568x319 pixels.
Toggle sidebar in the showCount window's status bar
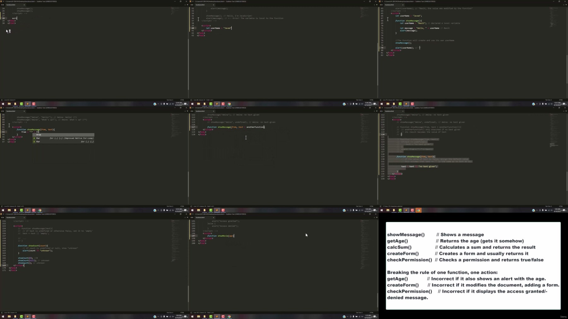(x=2, y=313)
